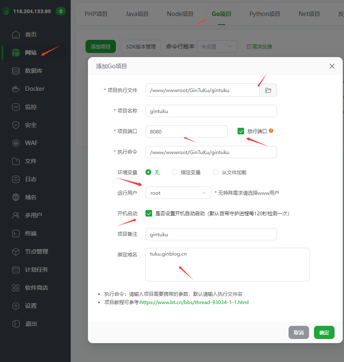
Task: Click the 退出 logout icon
Action: [16, 324]
